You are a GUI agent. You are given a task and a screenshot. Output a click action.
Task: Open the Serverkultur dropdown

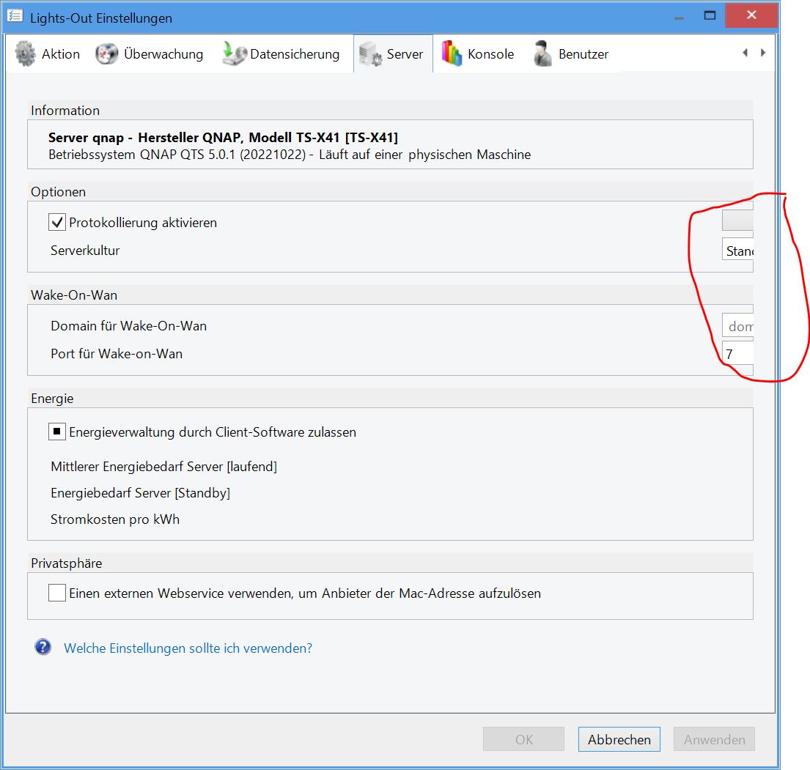(737, 251)
